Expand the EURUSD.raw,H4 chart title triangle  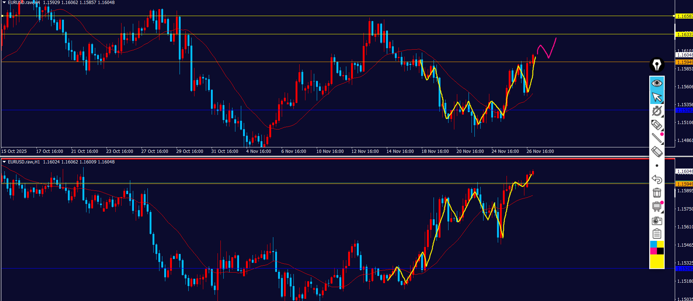(x=4, y=3)
